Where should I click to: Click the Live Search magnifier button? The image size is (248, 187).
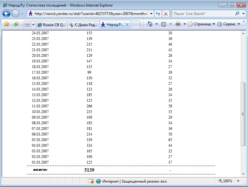point(237,13)
